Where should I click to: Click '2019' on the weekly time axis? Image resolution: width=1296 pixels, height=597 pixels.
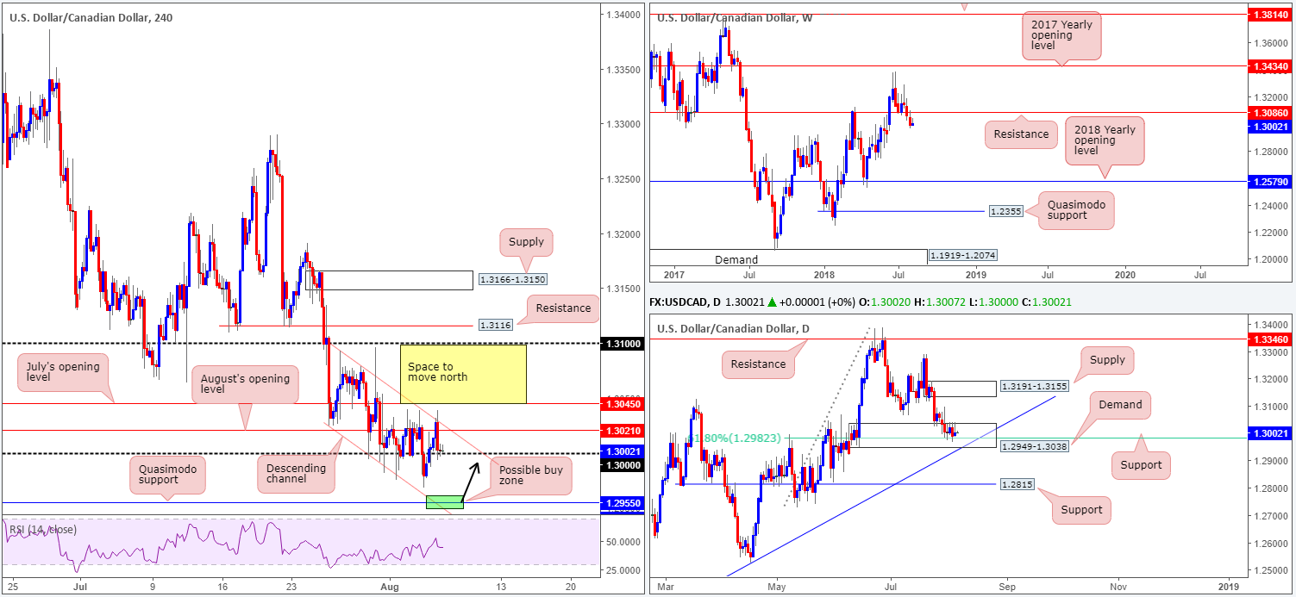coord(976,274)
